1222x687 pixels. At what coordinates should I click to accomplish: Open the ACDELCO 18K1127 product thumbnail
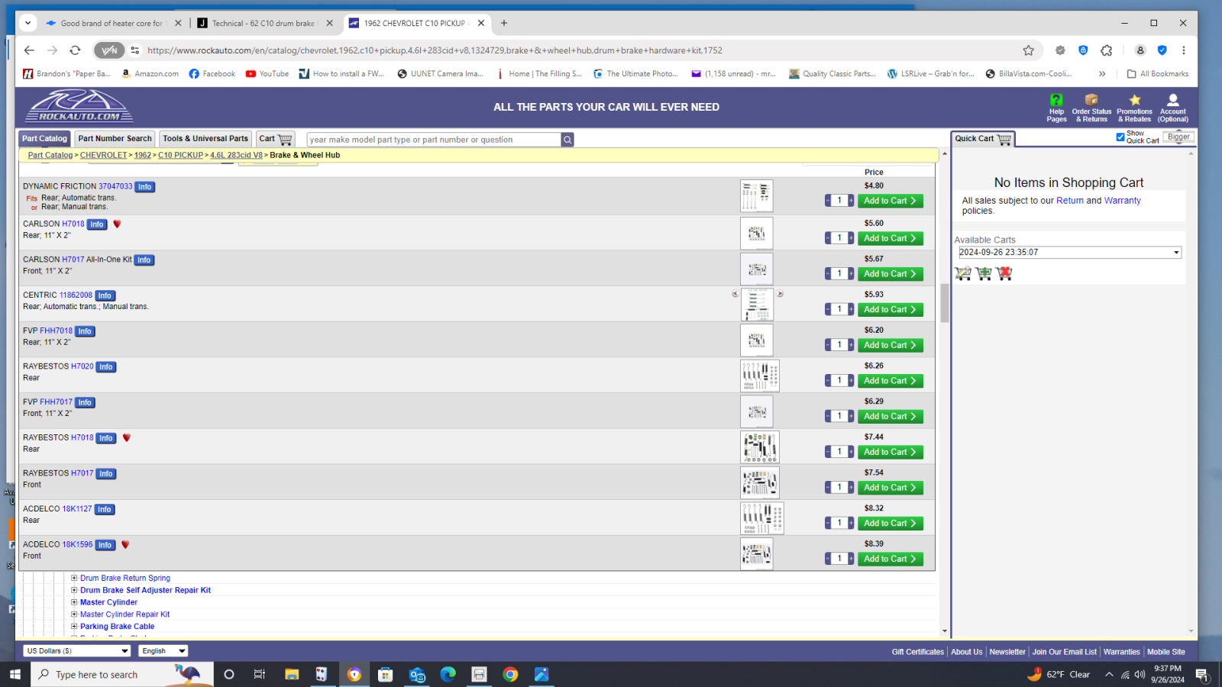(761, 519)
